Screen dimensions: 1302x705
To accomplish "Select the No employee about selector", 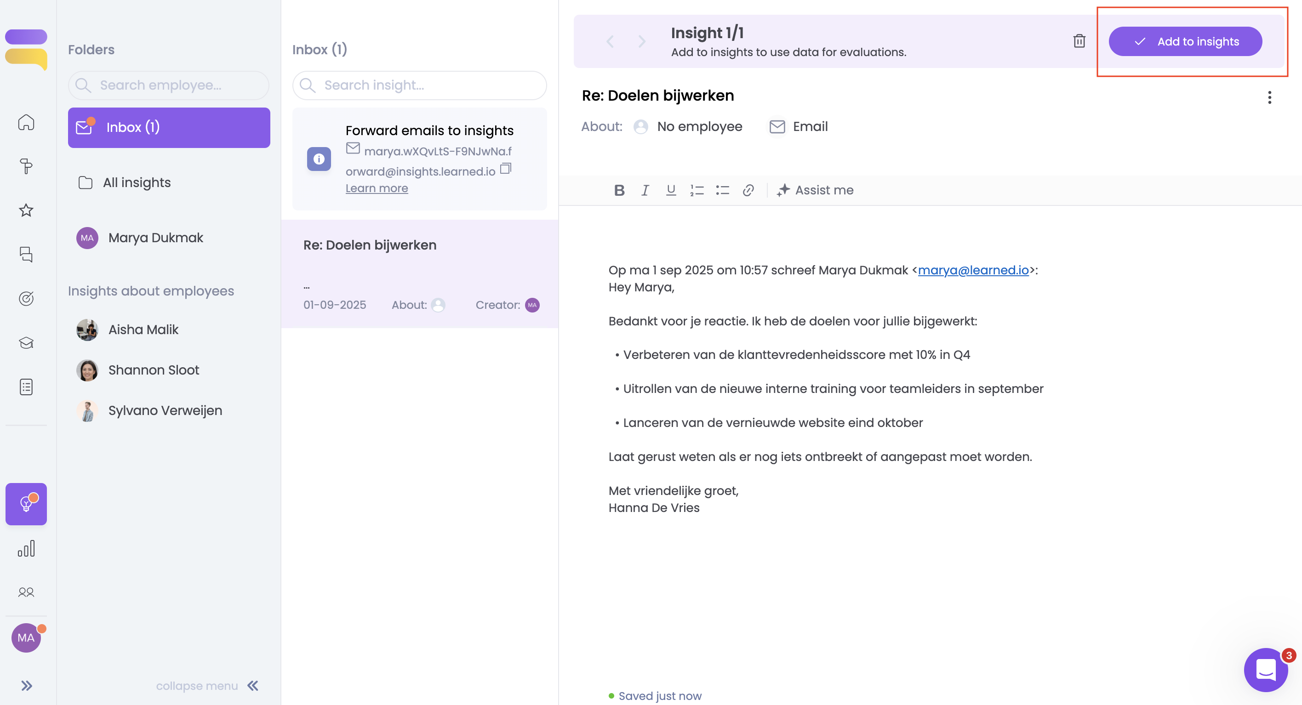I will coord(688,126).
